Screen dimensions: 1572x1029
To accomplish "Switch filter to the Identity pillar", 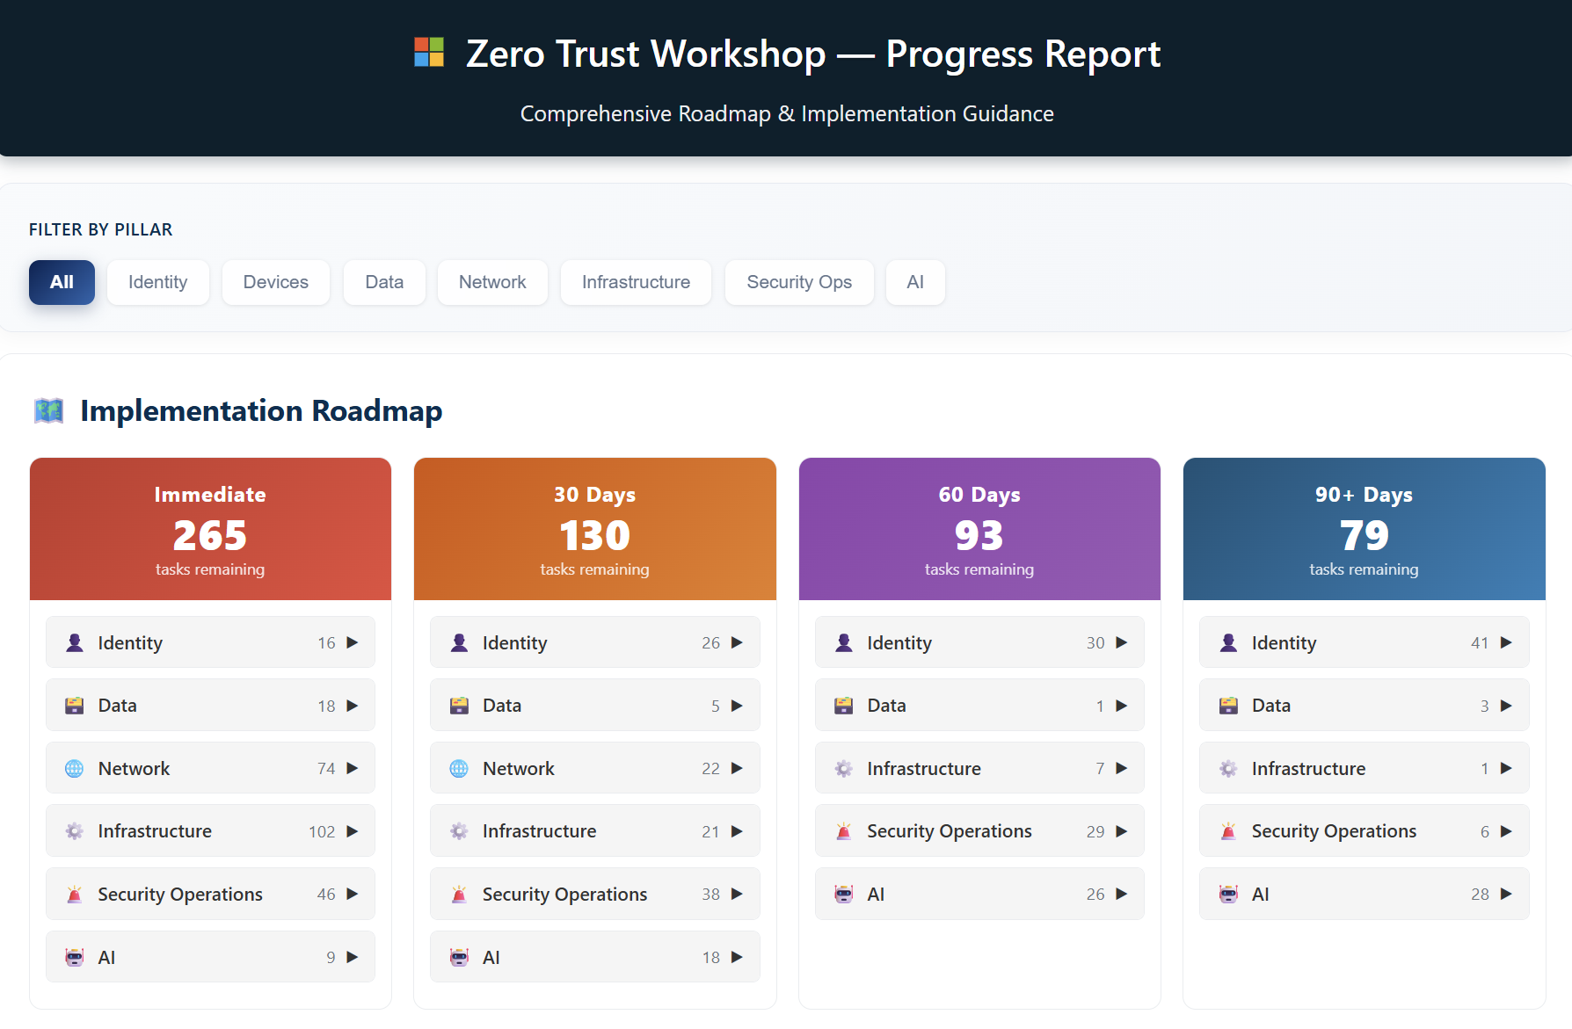I will 158,282.
